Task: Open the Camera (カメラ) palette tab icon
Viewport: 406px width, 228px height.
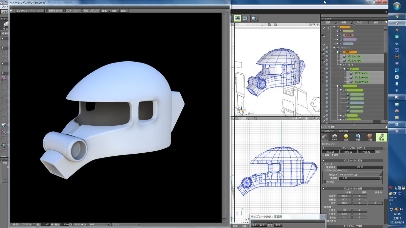Action: coord(334,136)
